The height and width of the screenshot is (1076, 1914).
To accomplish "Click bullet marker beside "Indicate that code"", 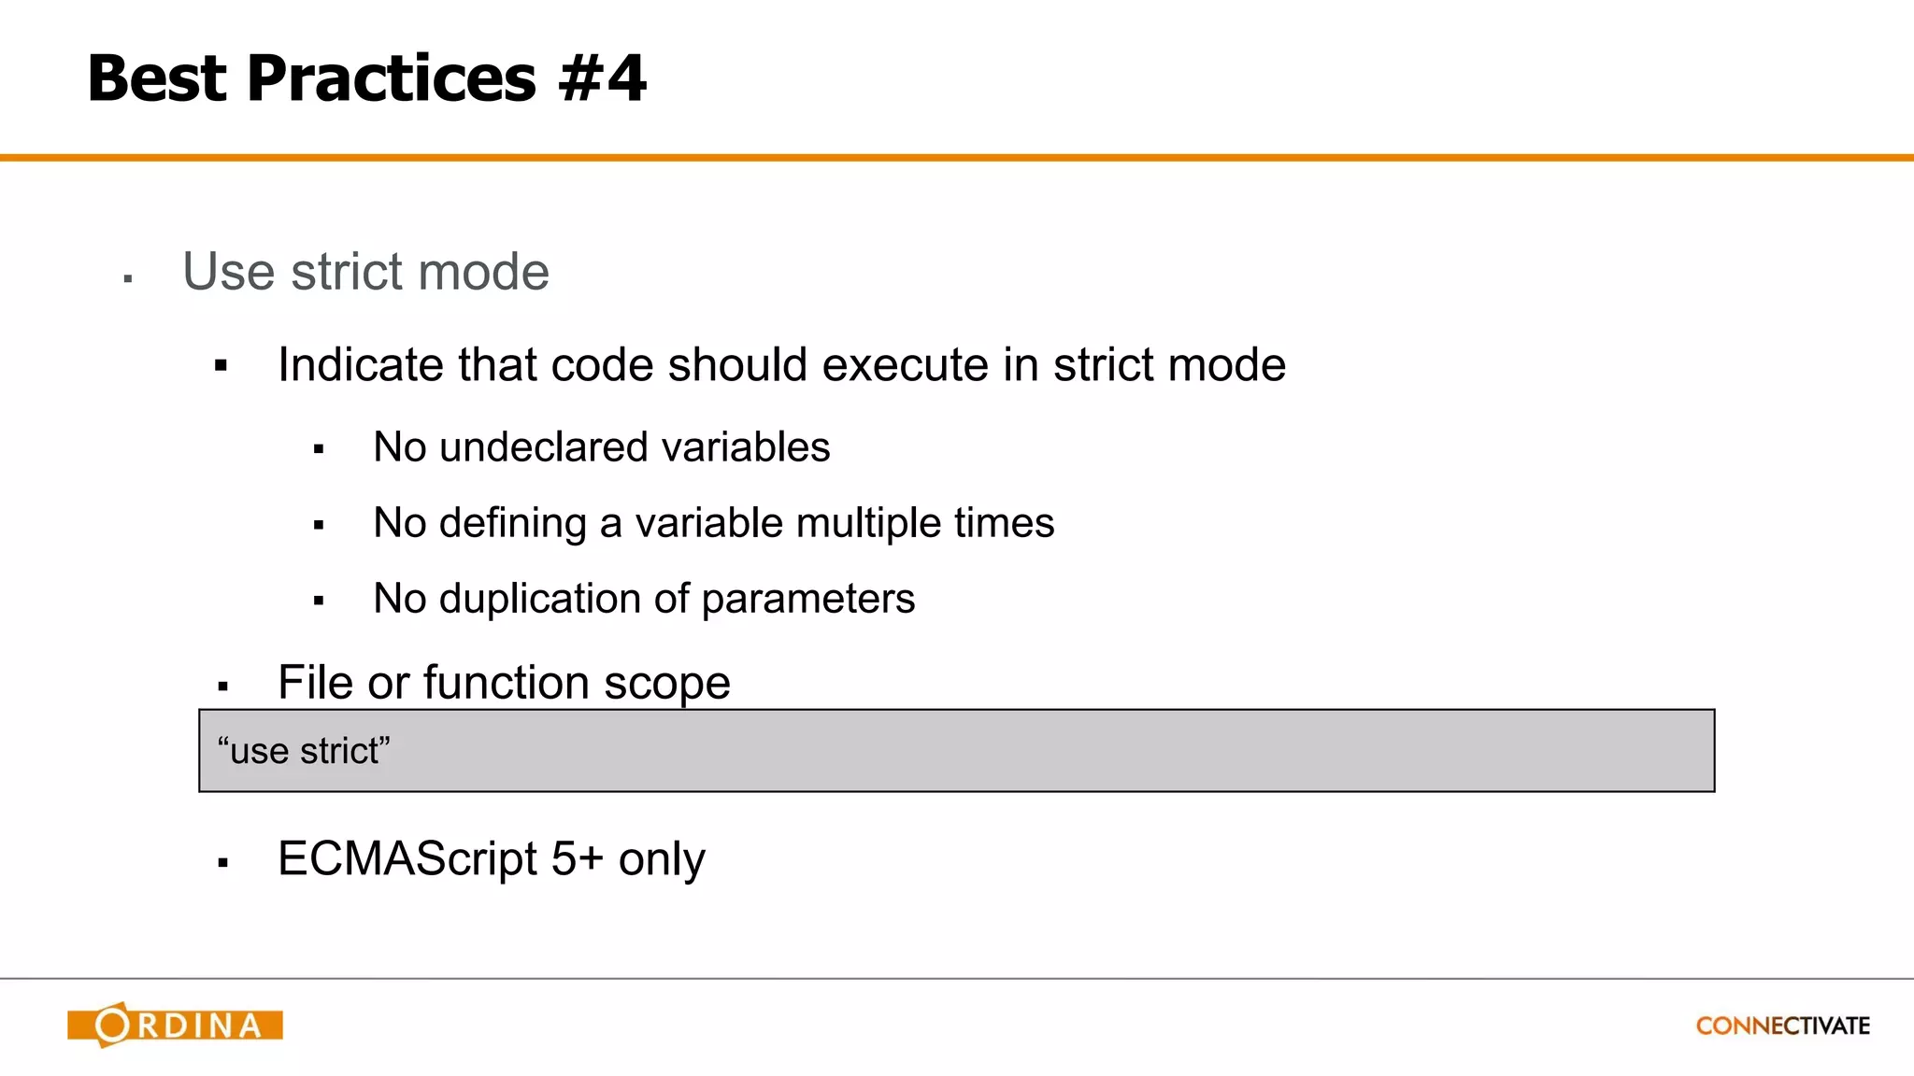I will (x=221, y=365).
